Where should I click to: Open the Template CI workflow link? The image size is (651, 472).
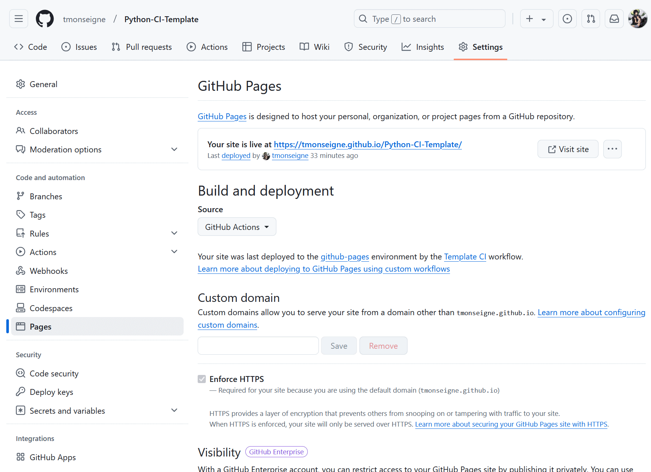(x=465, y=256)
